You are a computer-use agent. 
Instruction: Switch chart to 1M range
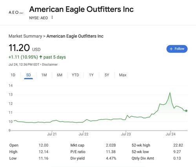(x=44, y=75)
